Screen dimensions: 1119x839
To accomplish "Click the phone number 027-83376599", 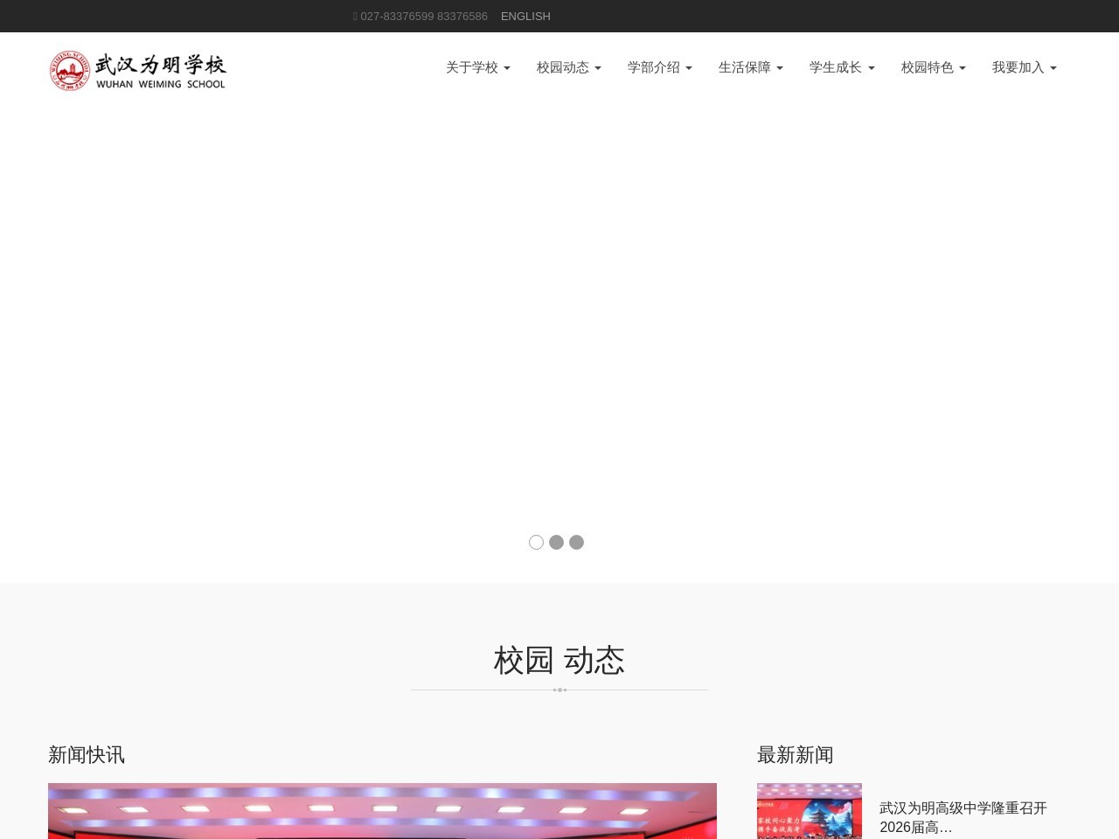I will [x=397, y=16].
